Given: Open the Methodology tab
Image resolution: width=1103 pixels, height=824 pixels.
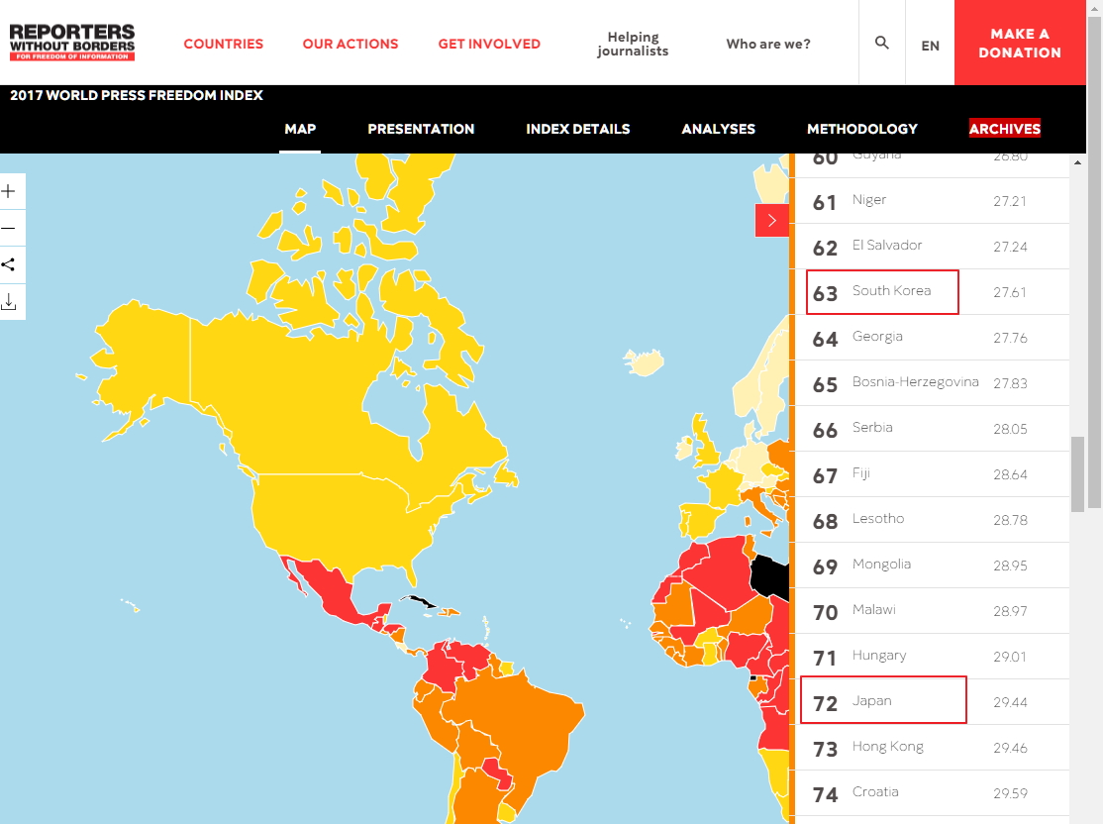Looking at the screenshot, I should click(861, 129).
